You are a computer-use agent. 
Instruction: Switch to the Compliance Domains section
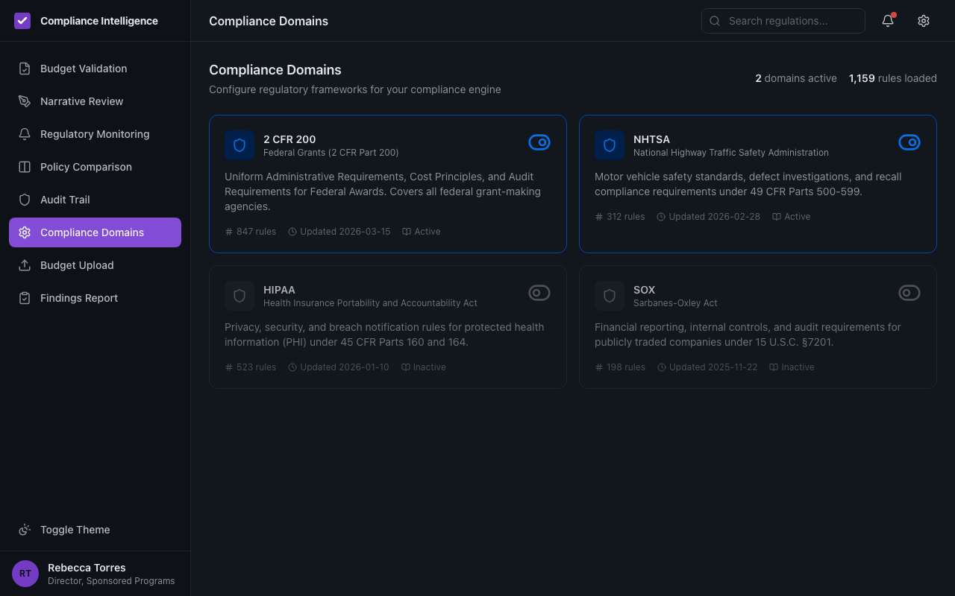tap(92, 232)
